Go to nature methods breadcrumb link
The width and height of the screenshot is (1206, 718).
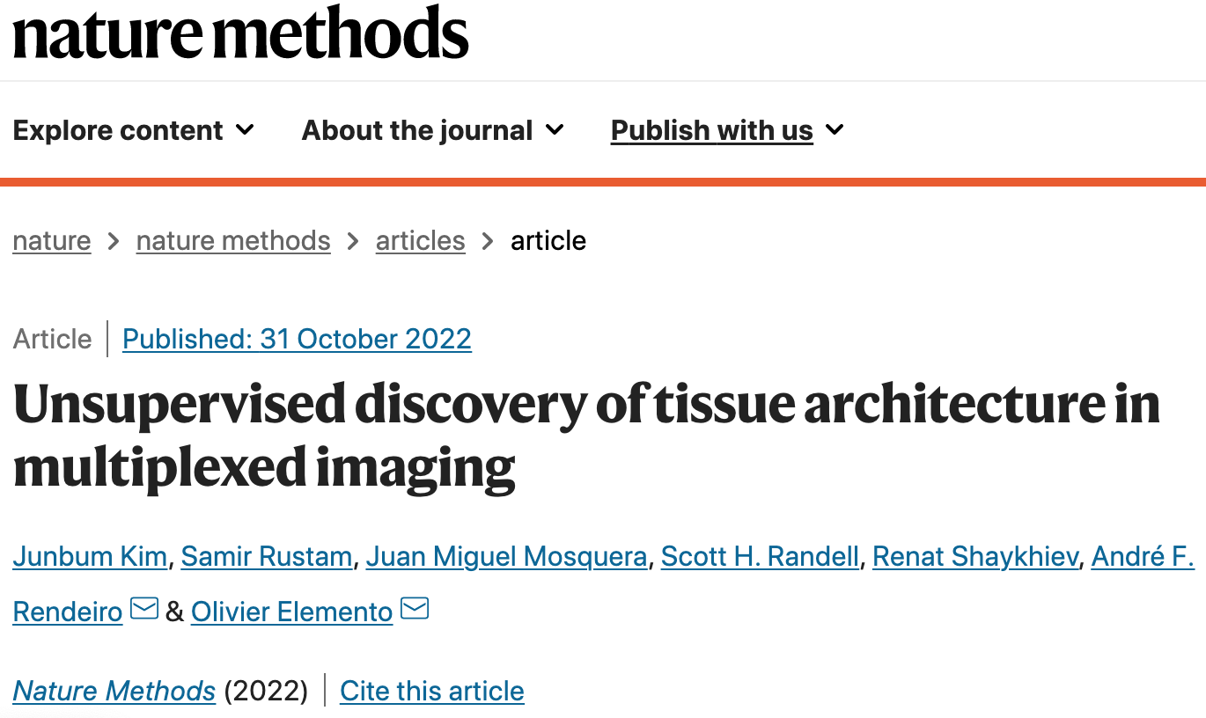pos(233,240)
